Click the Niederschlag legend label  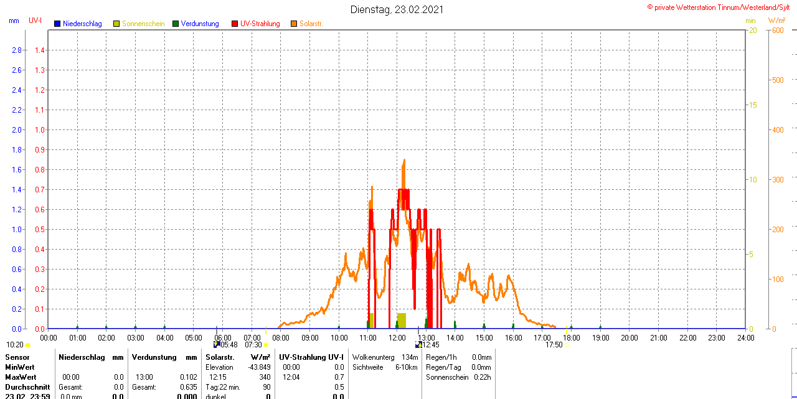[x=82, y=24]
